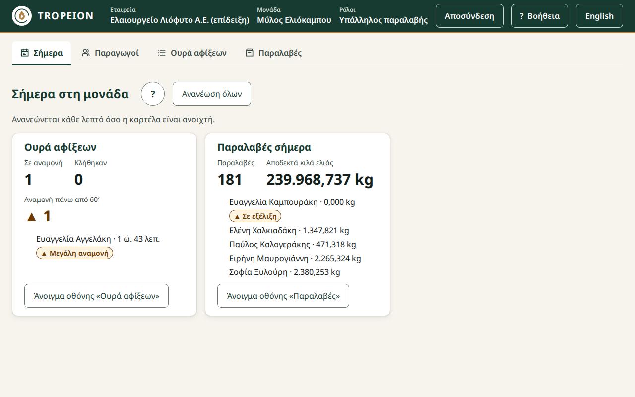Click the TROPEION brand name
Image resolution: width=635 pixels, height=397 pixels.
65,16
